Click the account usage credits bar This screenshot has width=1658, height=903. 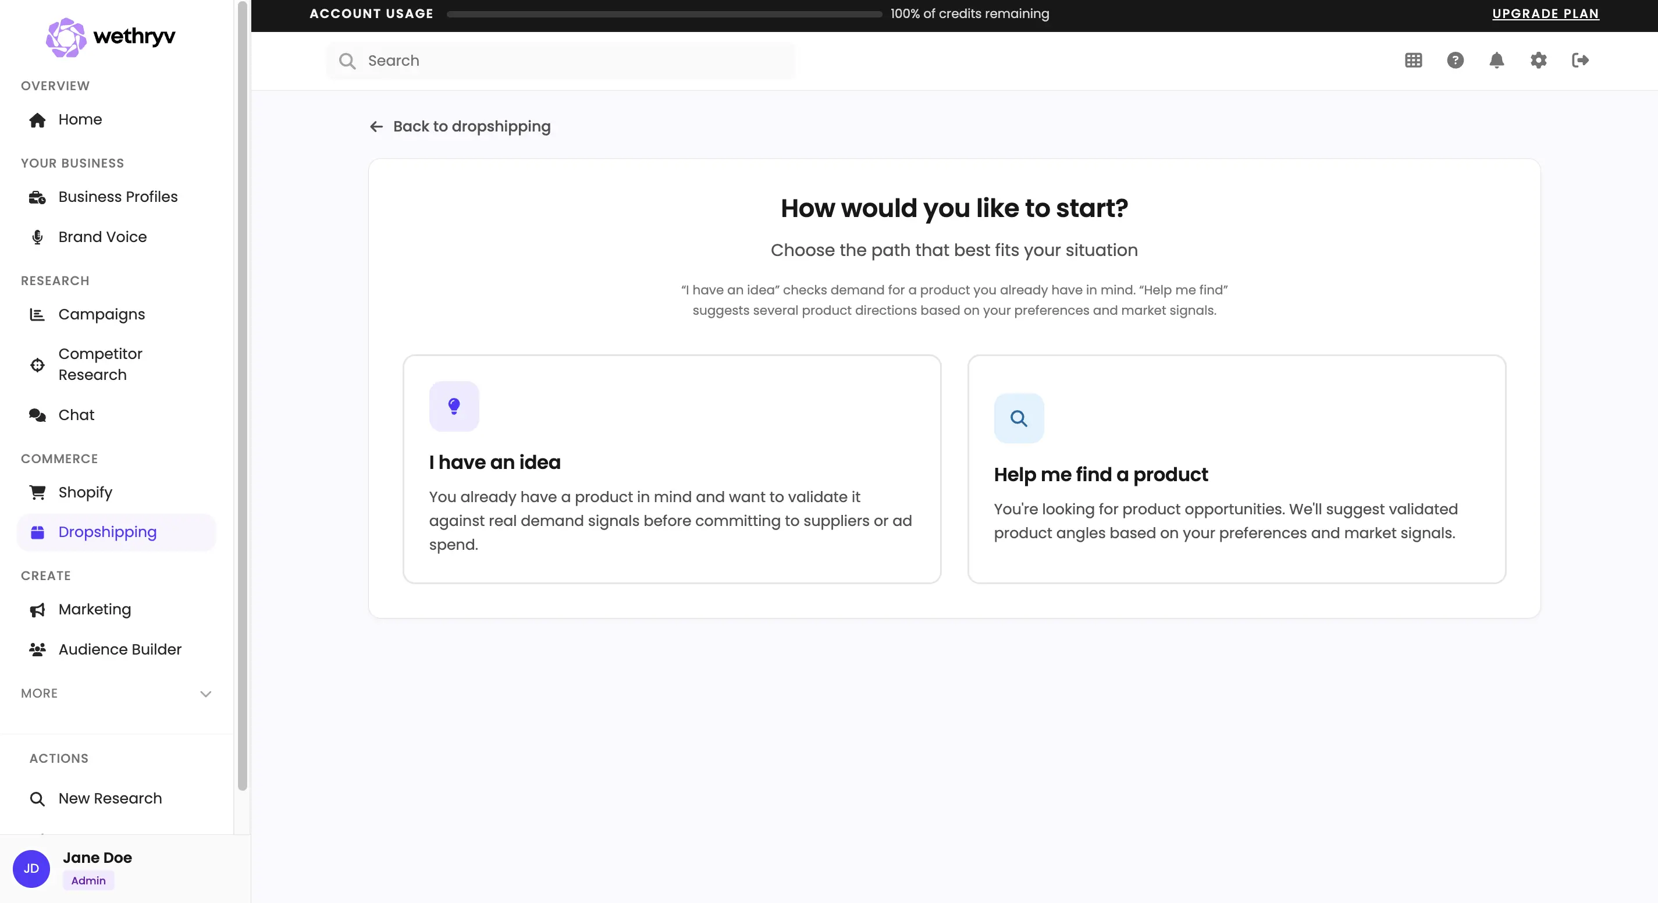[x=664, y=14]
